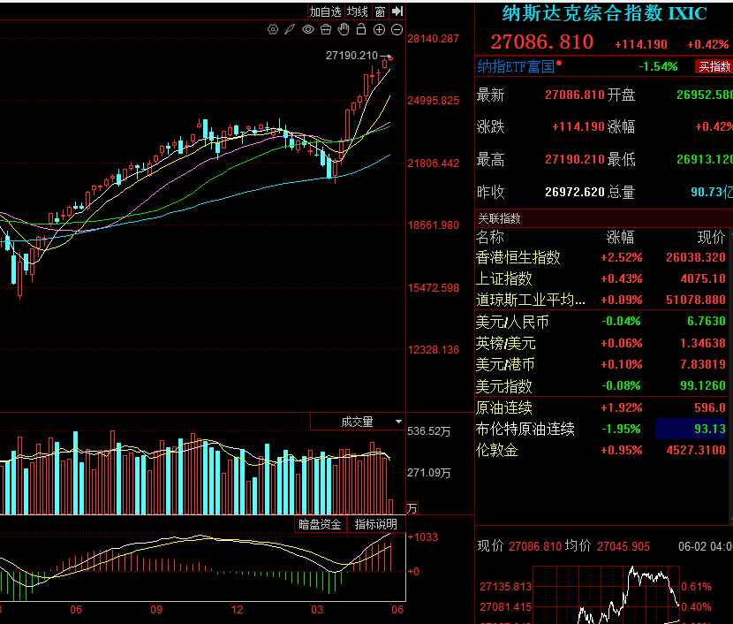733x624 pixels.
Task: Click the latest price 27086.810 headline
Action: tap(542, 42)
